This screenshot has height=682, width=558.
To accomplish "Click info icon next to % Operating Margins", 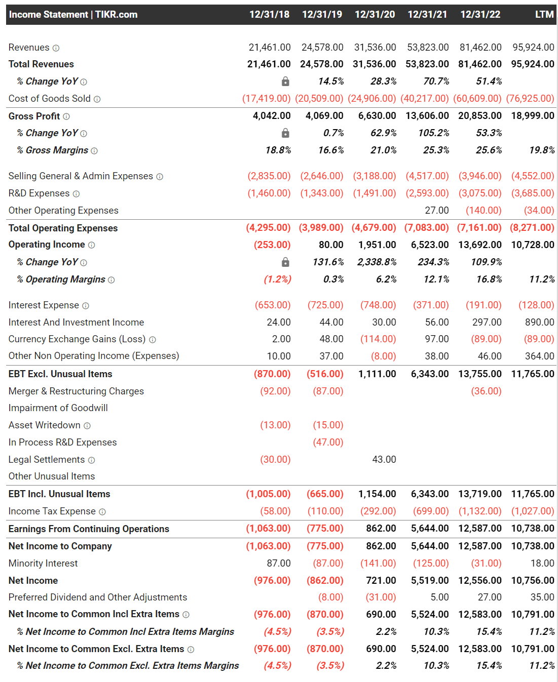I will tap(111, 280).
